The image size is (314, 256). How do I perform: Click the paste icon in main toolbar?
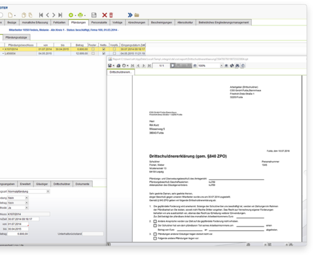click(30, 15)
